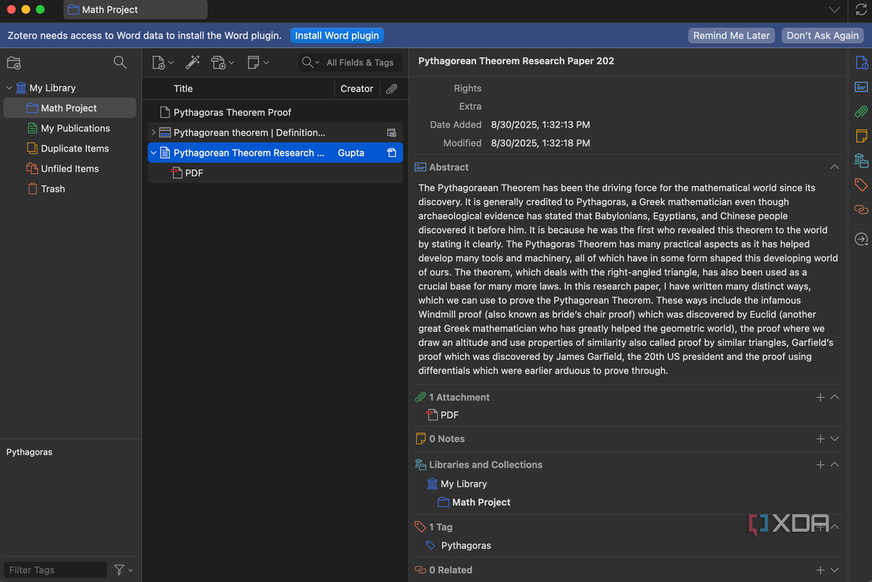This screenshot has width=872, height=582.
Task: Click Don't Ask Again button
Action: pyautogui.click(x=822, y=35)
